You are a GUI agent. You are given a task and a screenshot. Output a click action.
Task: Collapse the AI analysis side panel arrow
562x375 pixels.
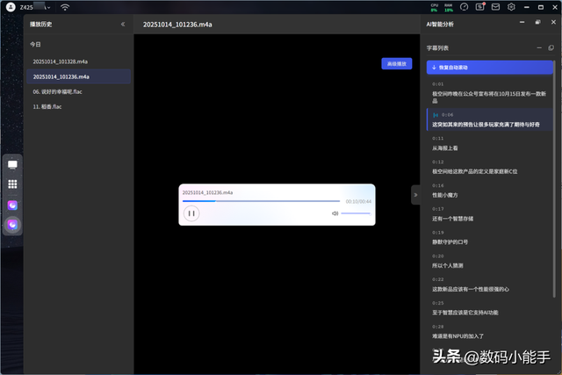(x=415, y=194)
